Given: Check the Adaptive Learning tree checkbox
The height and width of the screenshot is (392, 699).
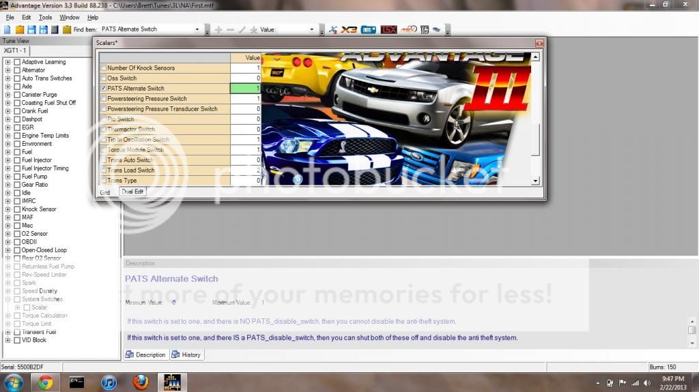Looking at the screenshot, I should [17, 62].
